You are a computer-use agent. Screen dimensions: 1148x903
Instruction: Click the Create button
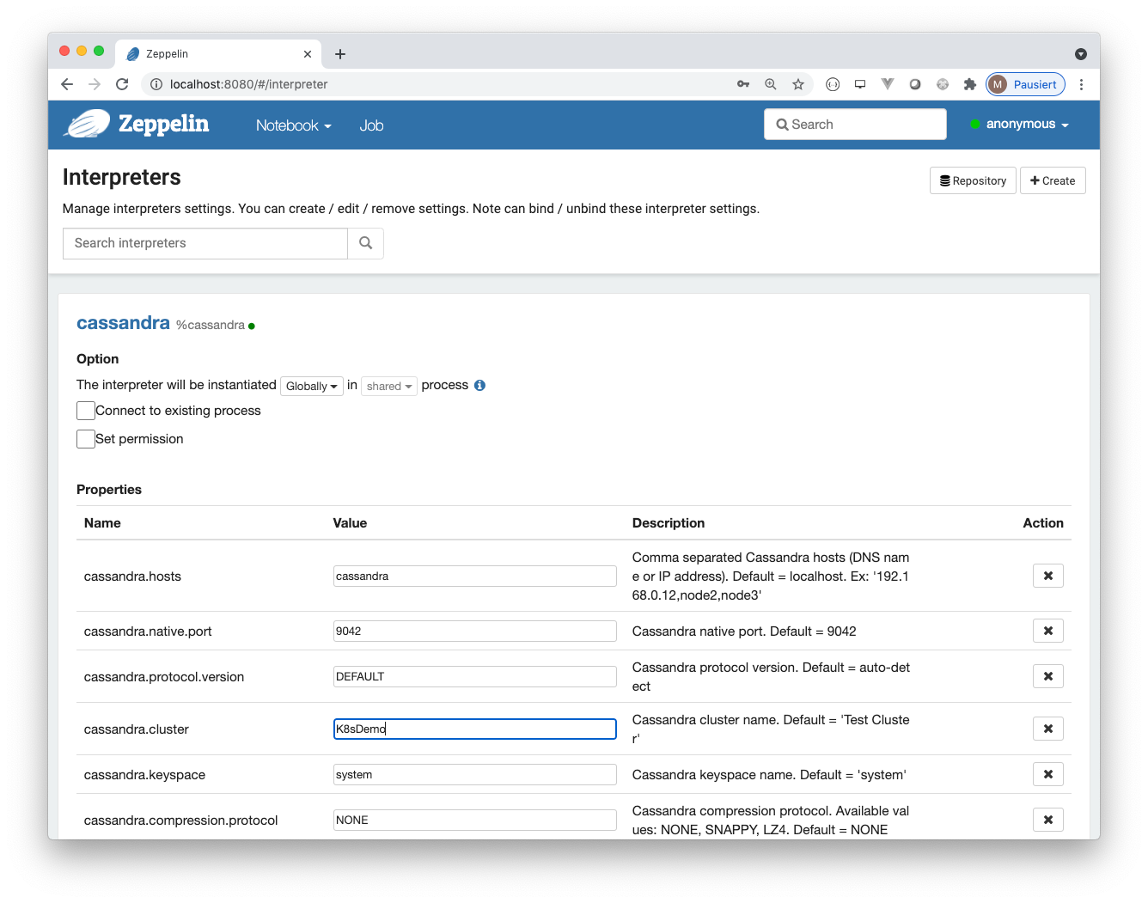[x=1053, y=180]
